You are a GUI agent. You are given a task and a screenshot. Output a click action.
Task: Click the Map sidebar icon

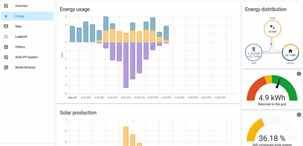[x=6, y=26]
